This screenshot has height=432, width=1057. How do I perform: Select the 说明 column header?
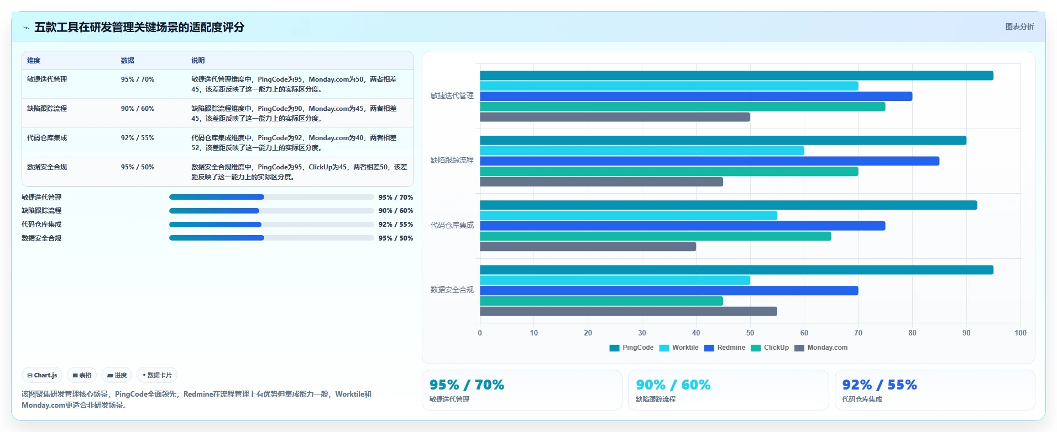point(198,61)
